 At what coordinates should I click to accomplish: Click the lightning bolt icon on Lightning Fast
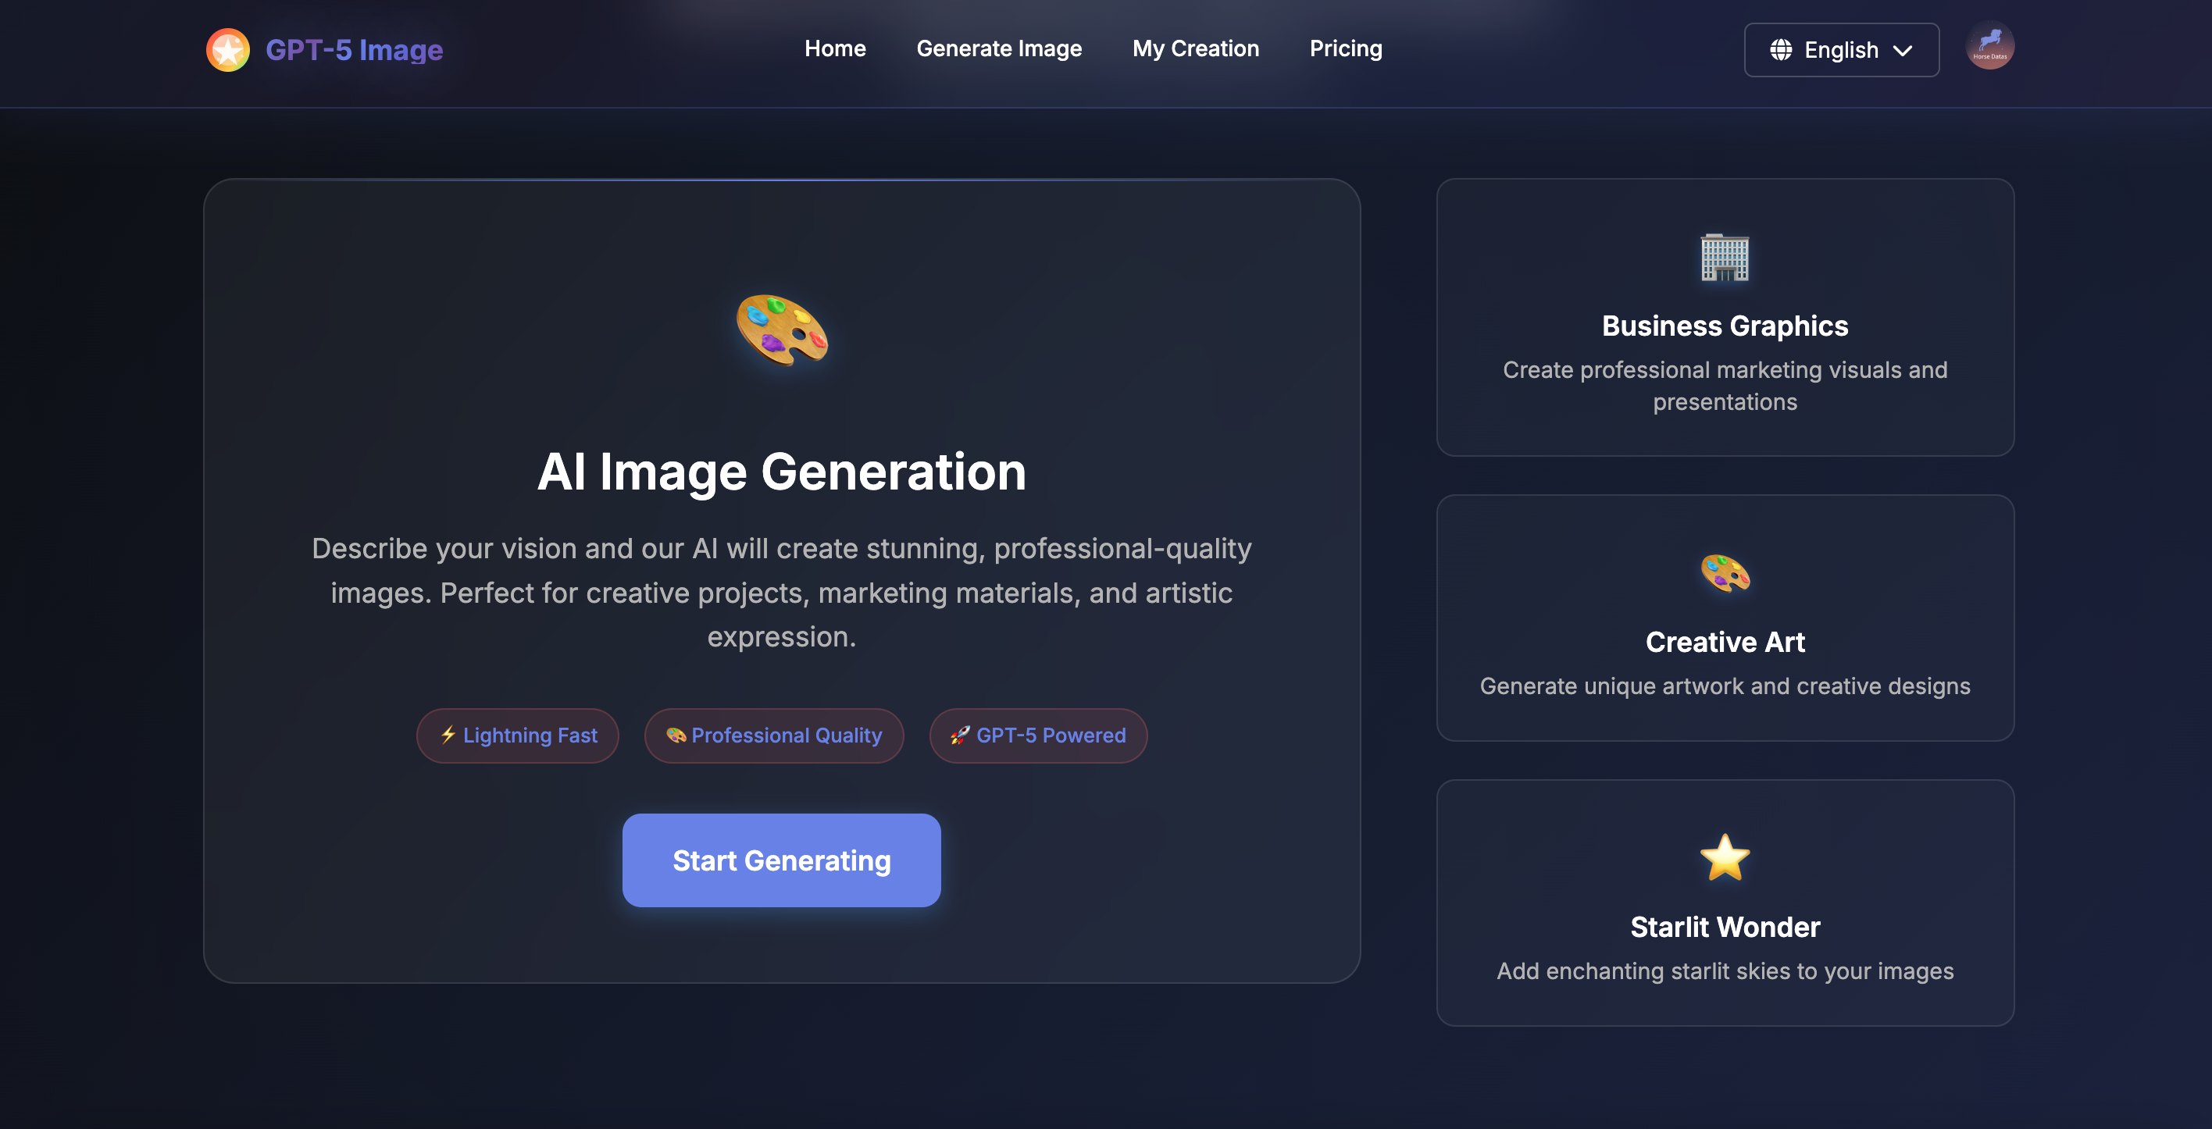coord(448,735)
